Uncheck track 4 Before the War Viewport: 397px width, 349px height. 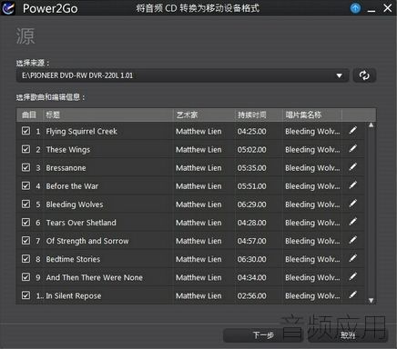pos(25,185)
